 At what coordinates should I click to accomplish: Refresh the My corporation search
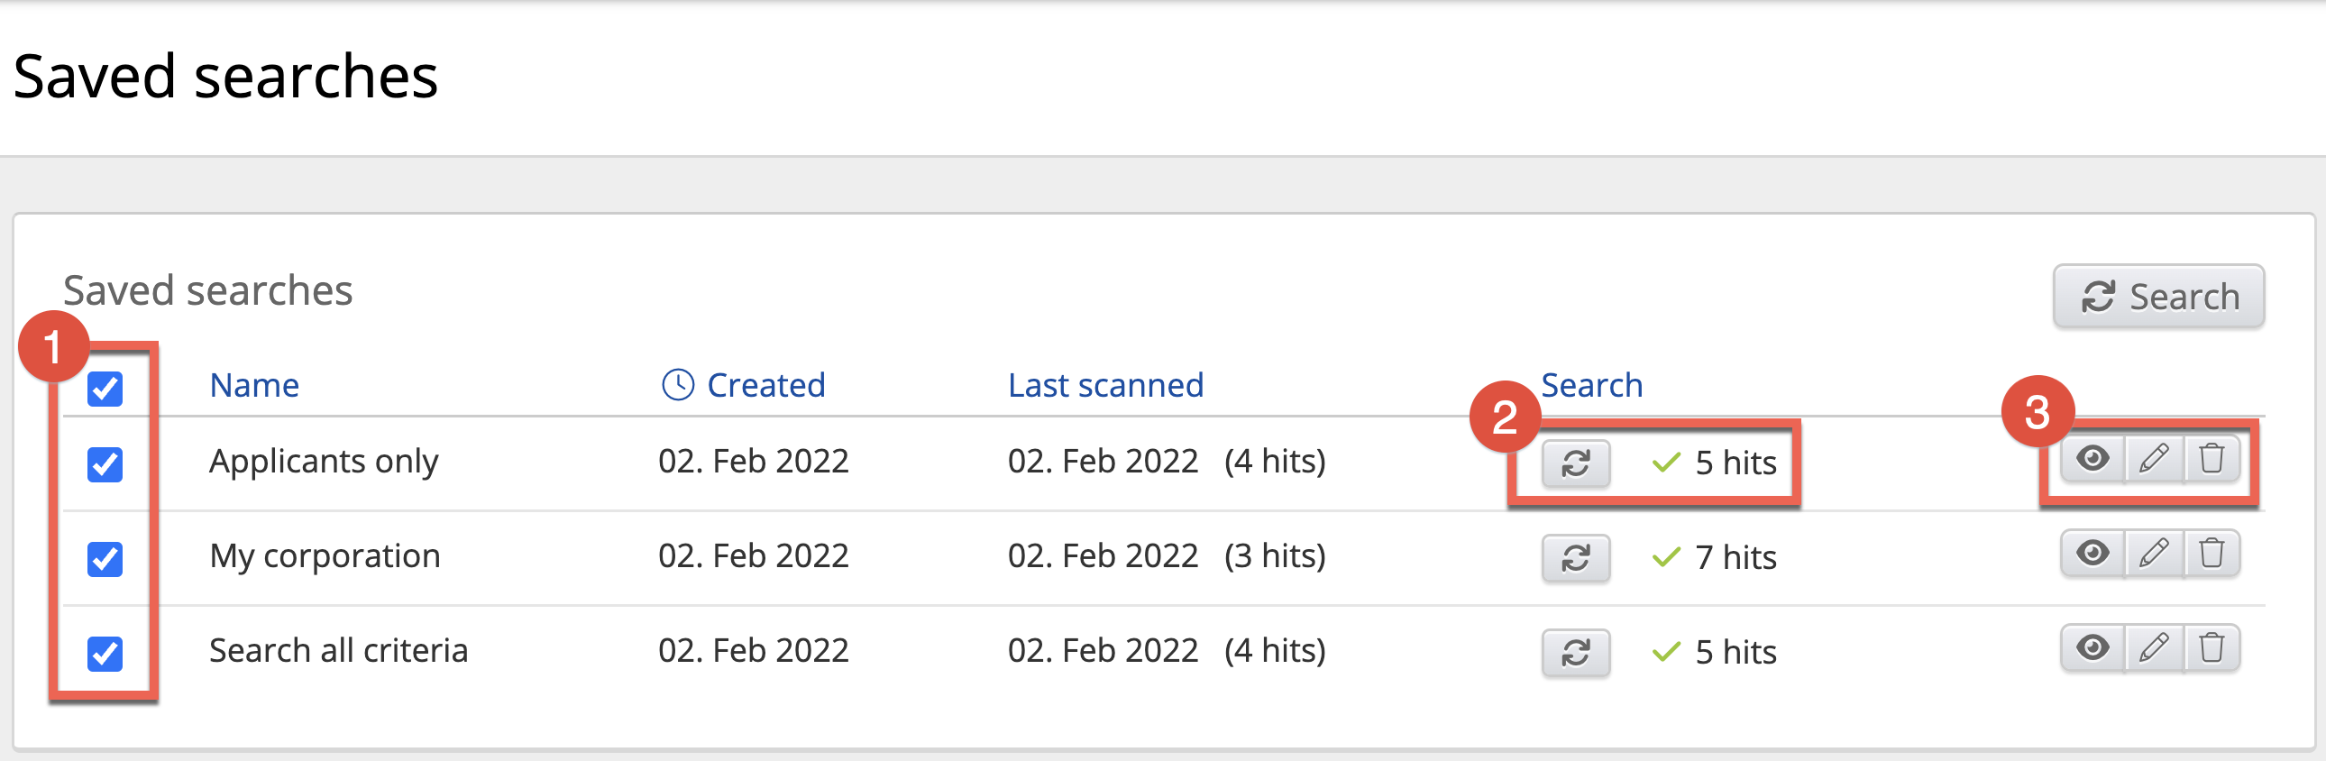1575,558
